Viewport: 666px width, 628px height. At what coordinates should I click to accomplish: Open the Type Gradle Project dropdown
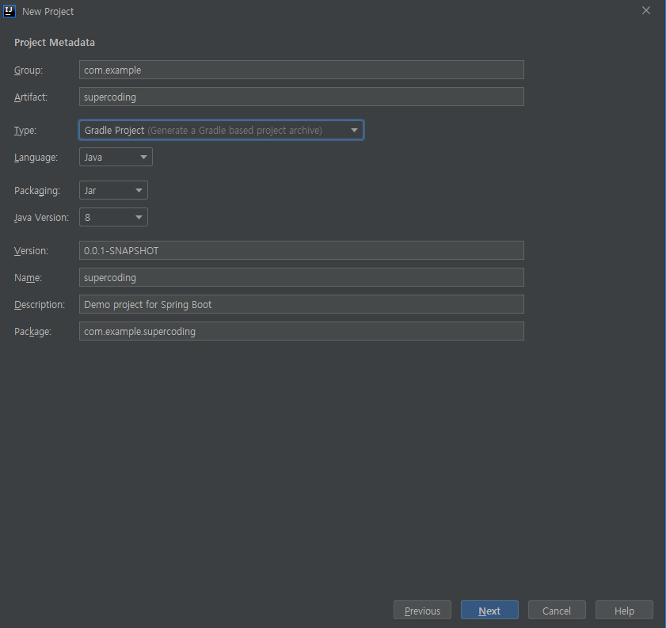click(x=221, y=131)
